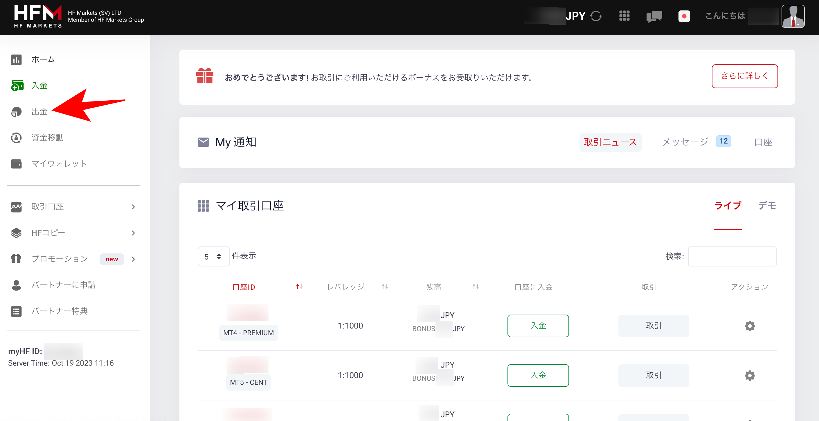
Task: Click the apps grid icon in top bar
Action: pyautogui.click(x=624, y=16)
